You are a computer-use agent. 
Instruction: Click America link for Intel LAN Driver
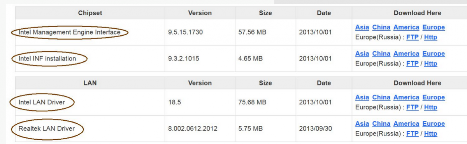[x=406, y=97]
